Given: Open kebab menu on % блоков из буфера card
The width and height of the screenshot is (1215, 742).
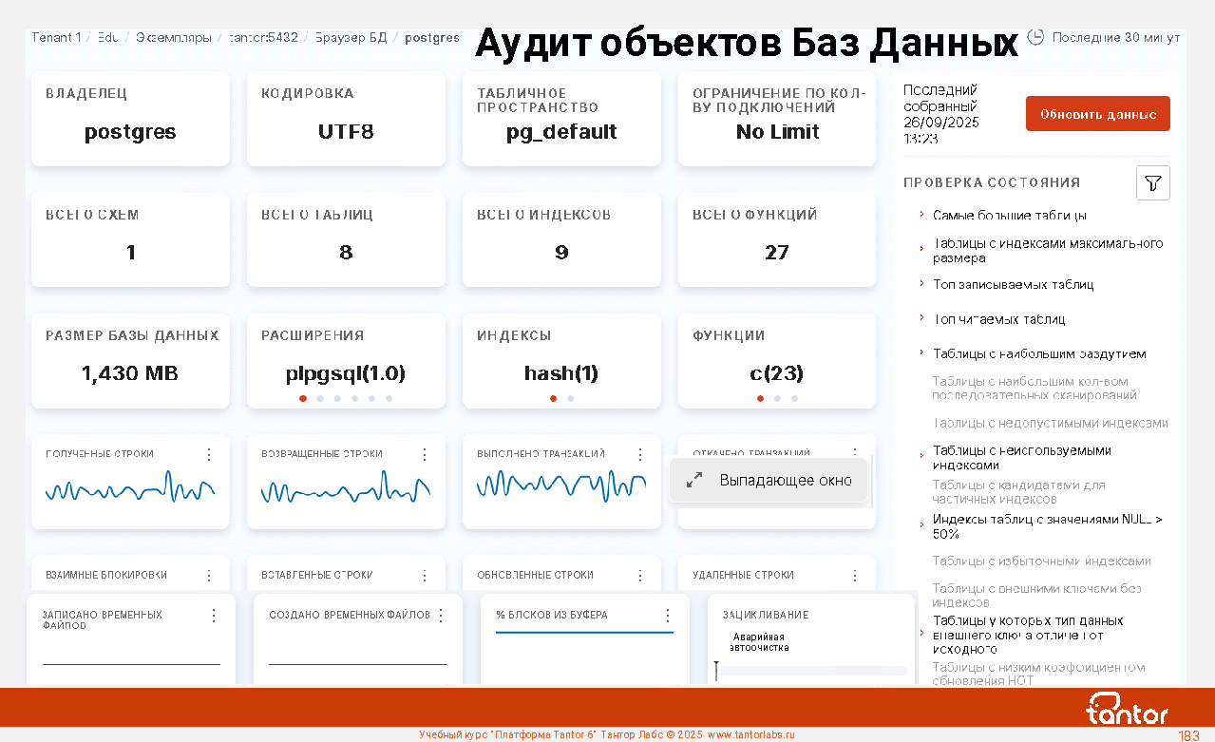Looking at the screenshot, I should click(668, 616).
